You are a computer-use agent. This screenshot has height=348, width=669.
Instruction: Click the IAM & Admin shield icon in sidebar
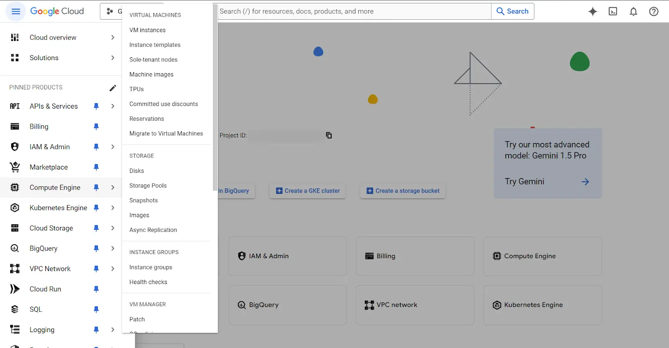point(15,147)
